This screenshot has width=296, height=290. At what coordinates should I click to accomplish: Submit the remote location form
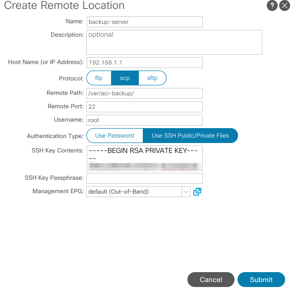coord(261,280)
